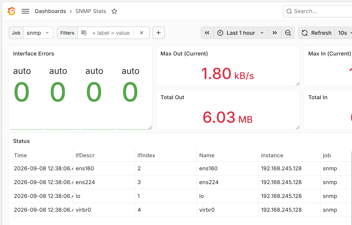Screen dimensions: 352x225
Task: Open the 10s refresh interval dropdown
Action: point(344,33)
